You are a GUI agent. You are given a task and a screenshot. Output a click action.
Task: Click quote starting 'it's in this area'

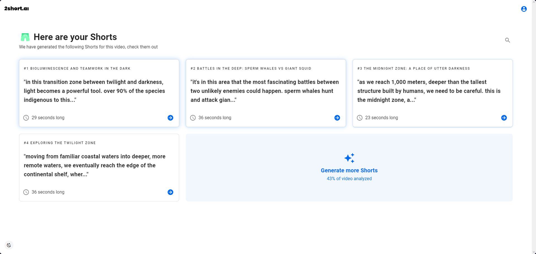point(265,91)
